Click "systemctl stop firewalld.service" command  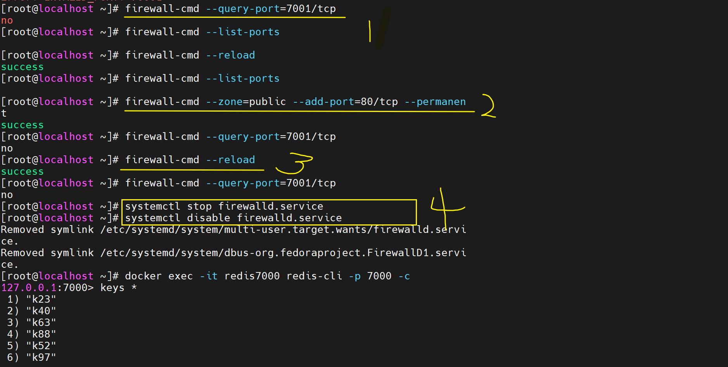point(224,207)
